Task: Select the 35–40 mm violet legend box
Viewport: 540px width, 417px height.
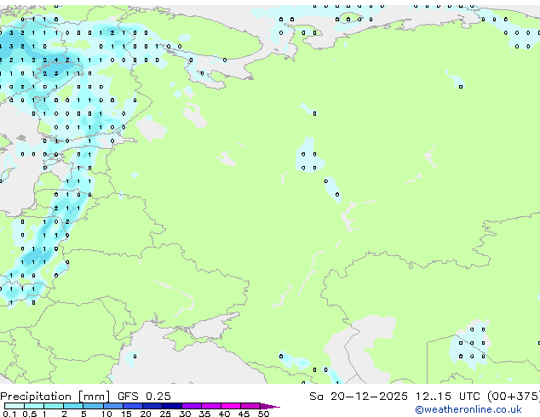Action: [210, 406]
